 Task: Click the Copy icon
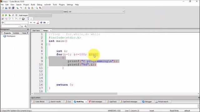[x=29, y=8]
